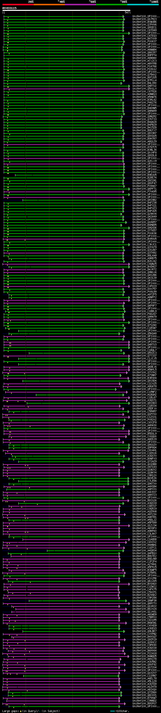Select the UniRef100_B4FZ38 hit label
The image size is (161, 713).
click(144, 203)
